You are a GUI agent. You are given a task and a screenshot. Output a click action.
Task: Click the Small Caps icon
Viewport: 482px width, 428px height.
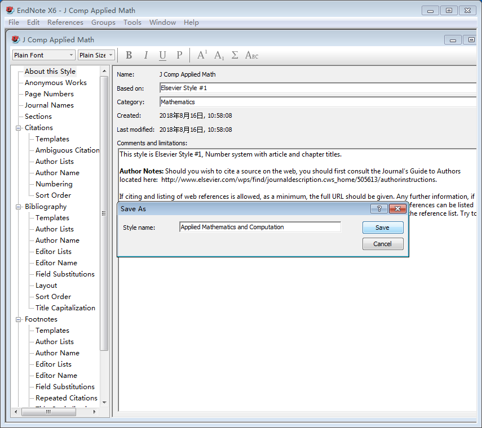pyautogui.click(x=251, y=55)
